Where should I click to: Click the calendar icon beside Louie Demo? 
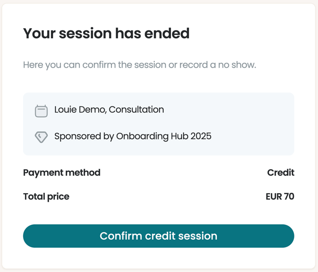tap(41, 111)
